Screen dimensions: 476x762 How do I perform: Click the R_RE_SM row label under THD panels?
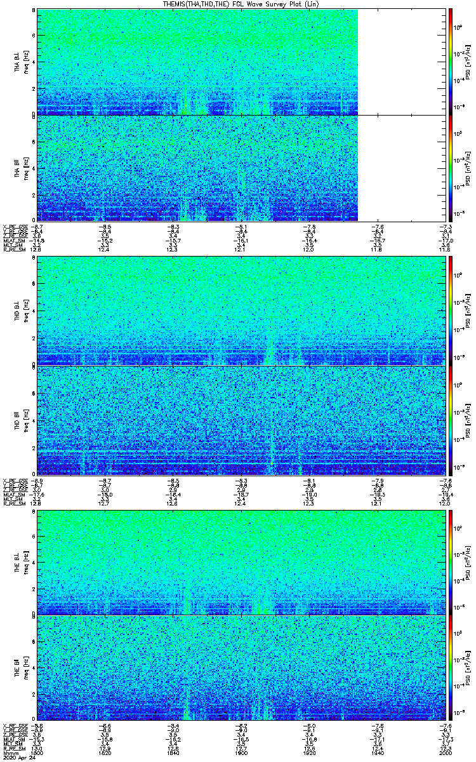(13, 504)
